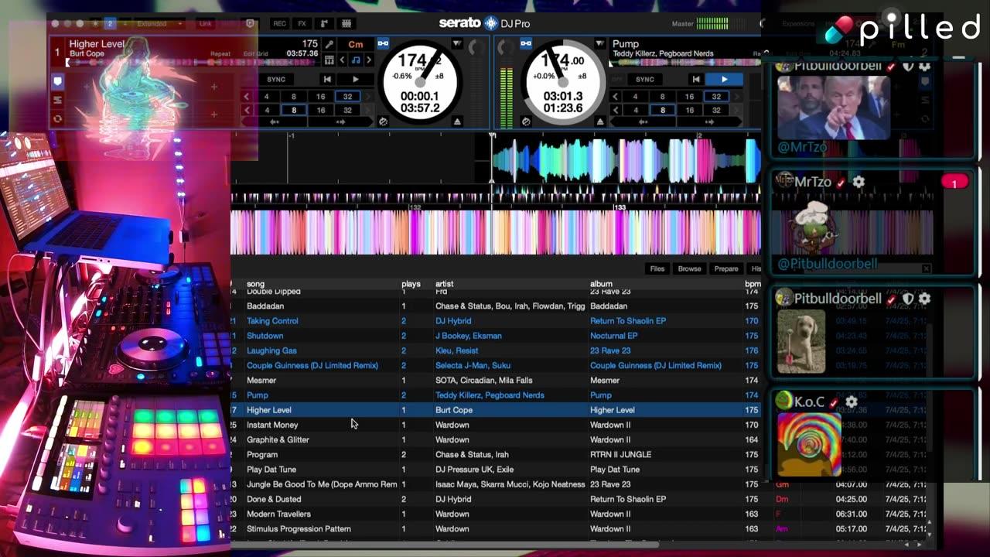Screen dimensions: 990x557
Task: Beat jump forward on the Pump deck
Action: click(x=709, y=122)
